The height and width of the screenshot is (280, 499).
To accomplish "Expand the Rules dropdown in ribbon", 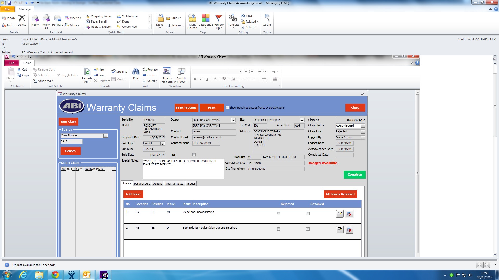I will [x=175, y=18].
